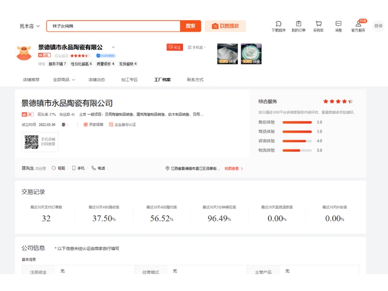Click the 手机 mobile contact icon

coord(78,168)
